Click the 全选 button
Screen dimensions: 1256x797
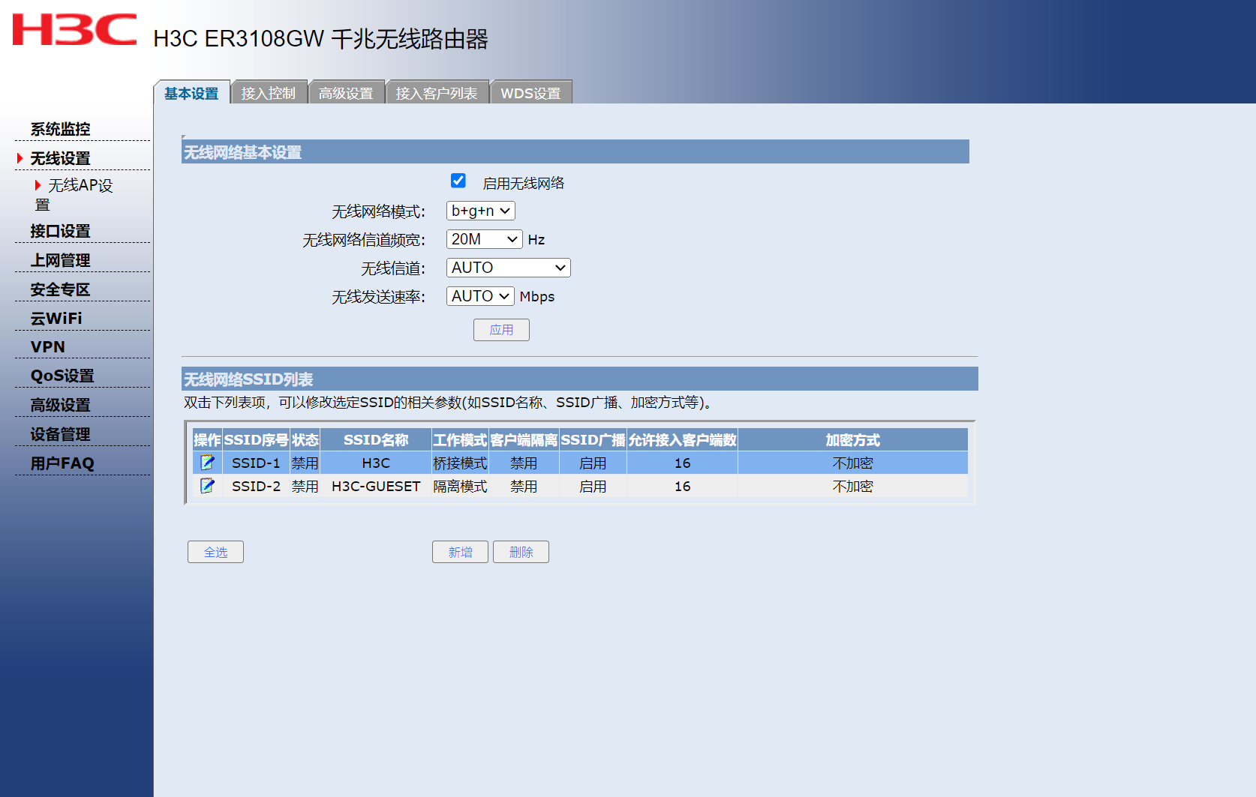tap(215, 552)
